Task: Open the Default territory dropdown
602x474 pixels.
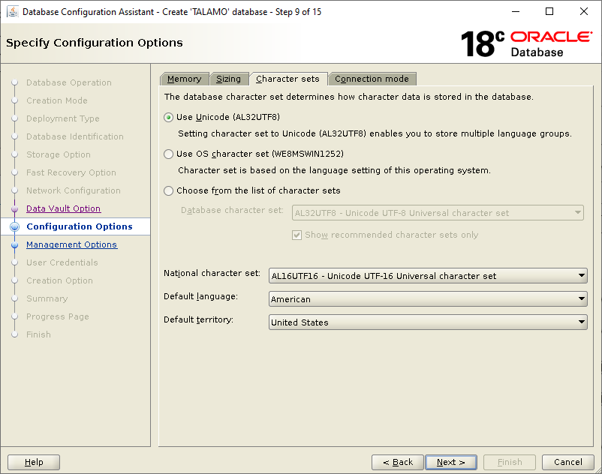Action: (428, 322)
